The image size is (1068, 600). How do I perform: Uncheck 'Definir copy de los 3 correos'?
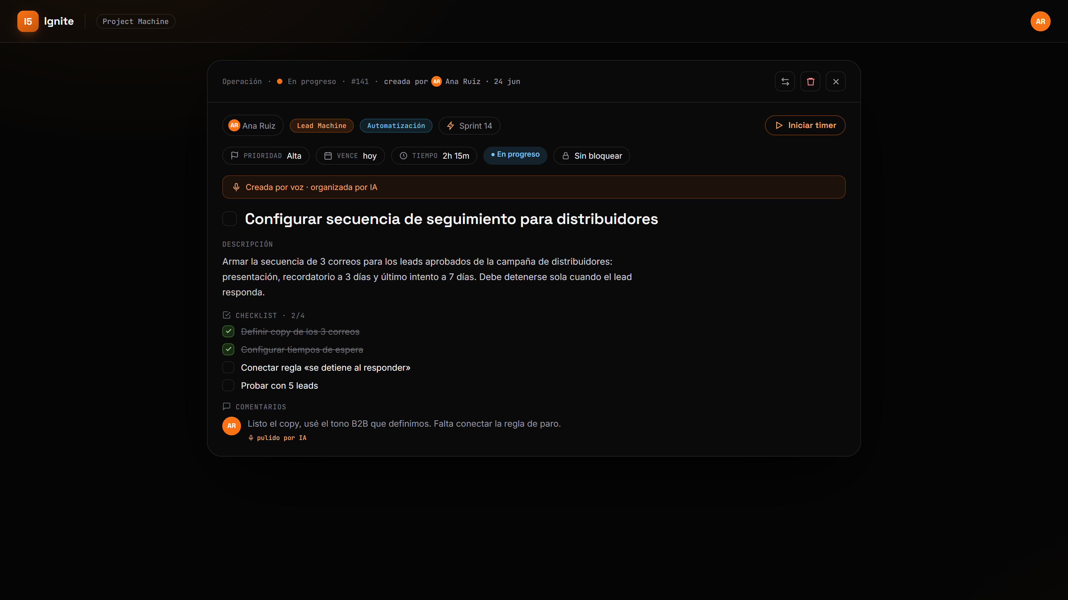[x=228, y=331]
